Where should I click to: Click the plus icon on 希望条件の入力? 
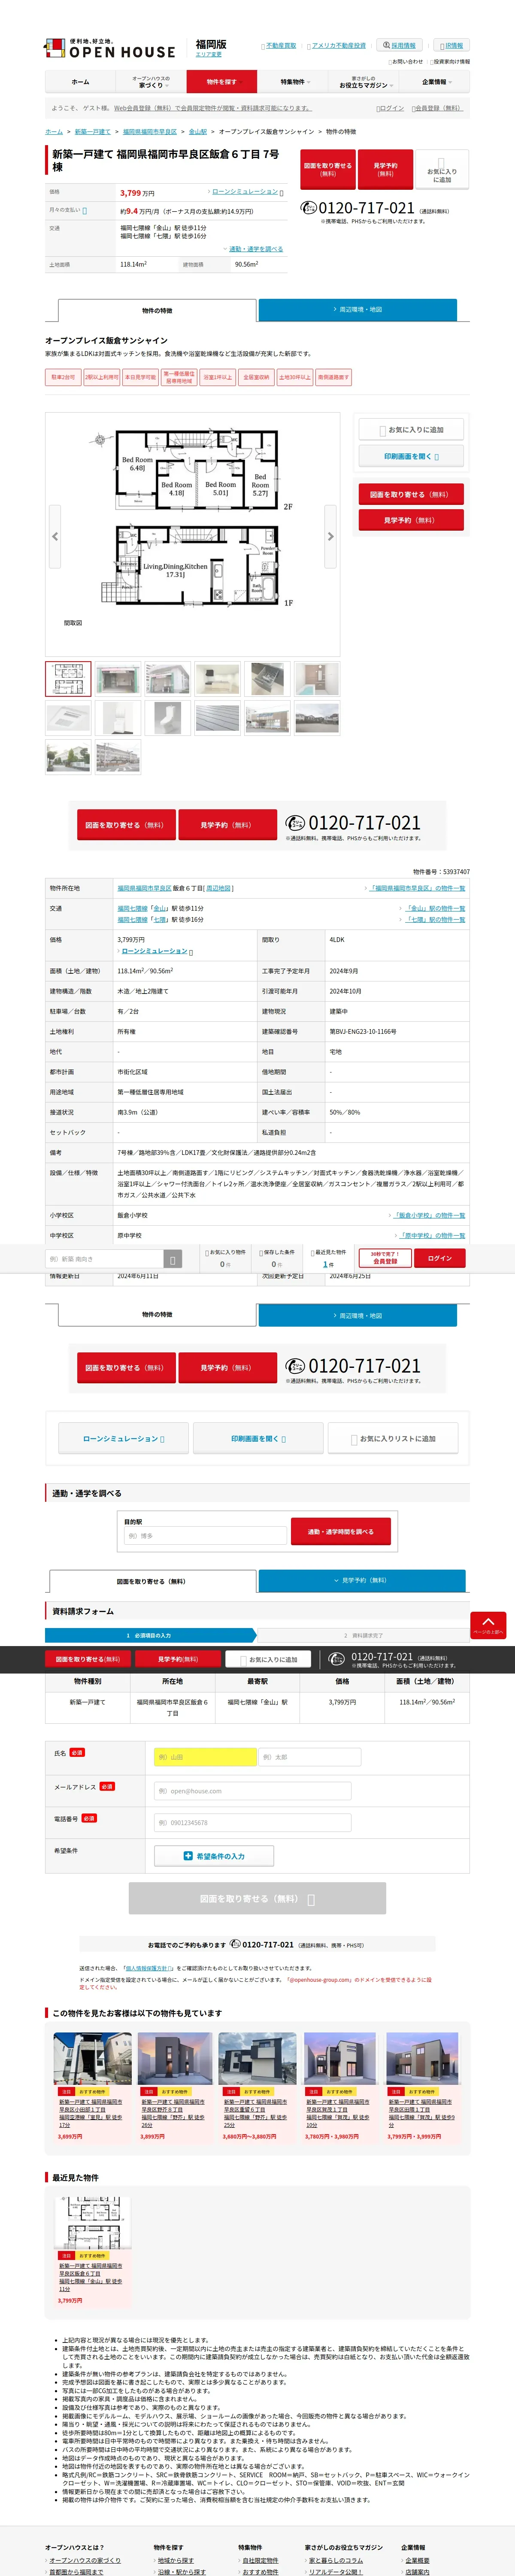(188, 1856)
